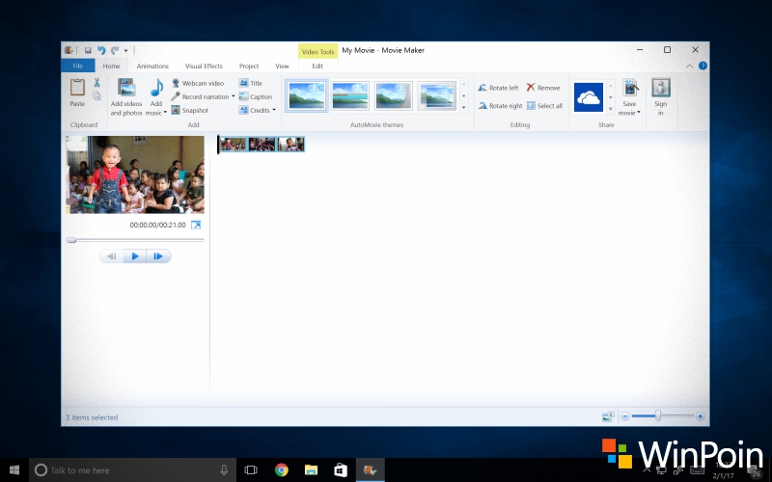This screenshot has width=772, height=482.
Task: Add Credits to the movie
Action: [x=255, y=110]
